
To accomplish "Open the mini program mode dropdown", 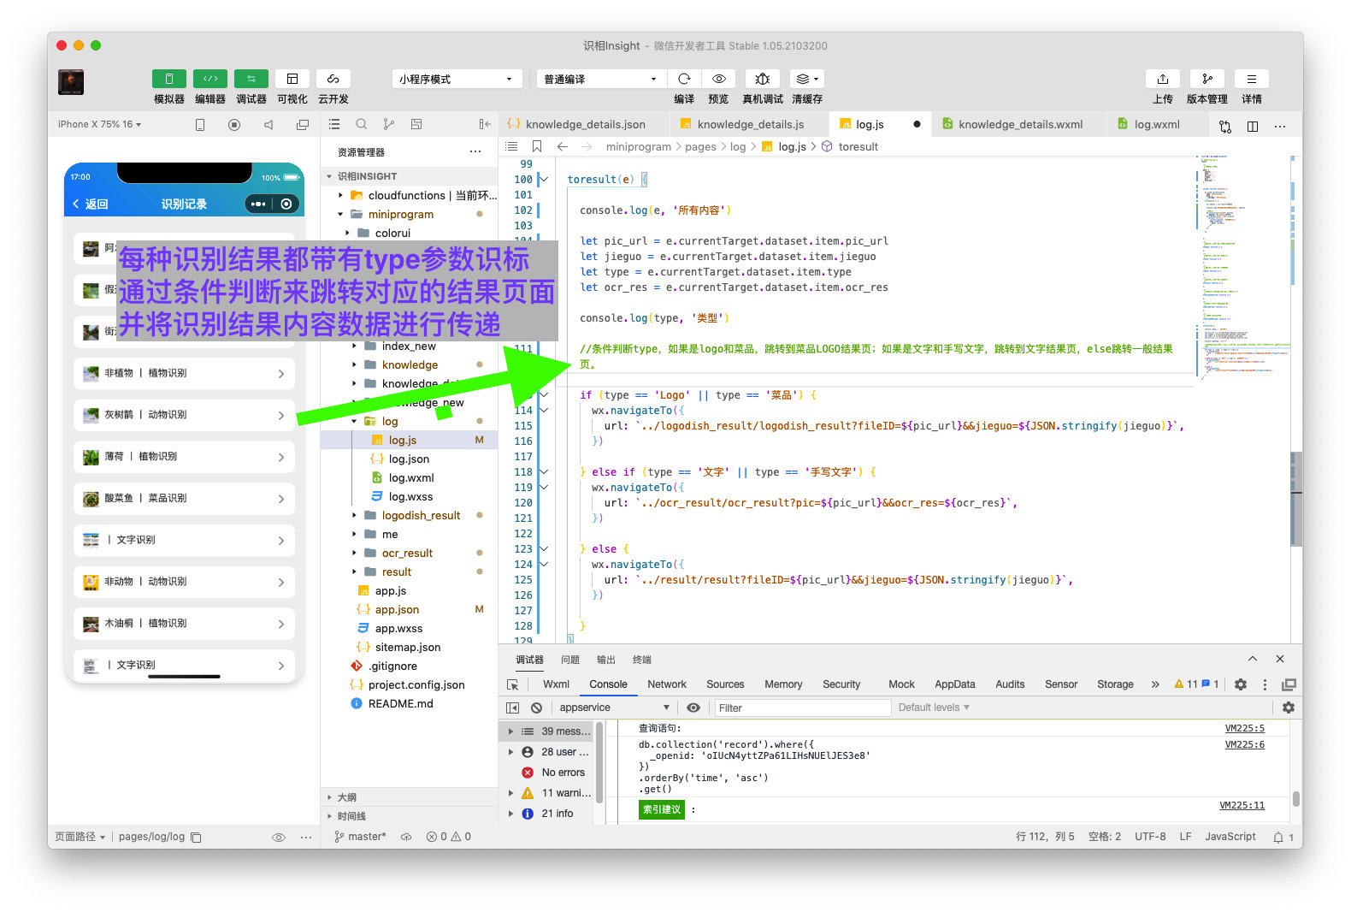I will coord(457,79).
